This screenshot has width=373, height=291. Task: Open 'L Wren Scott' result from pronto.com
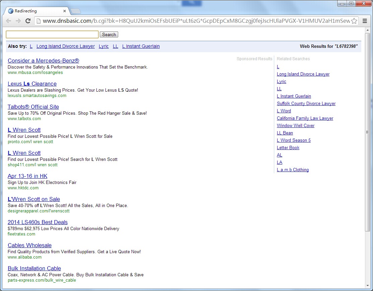[x=24, y=130]
